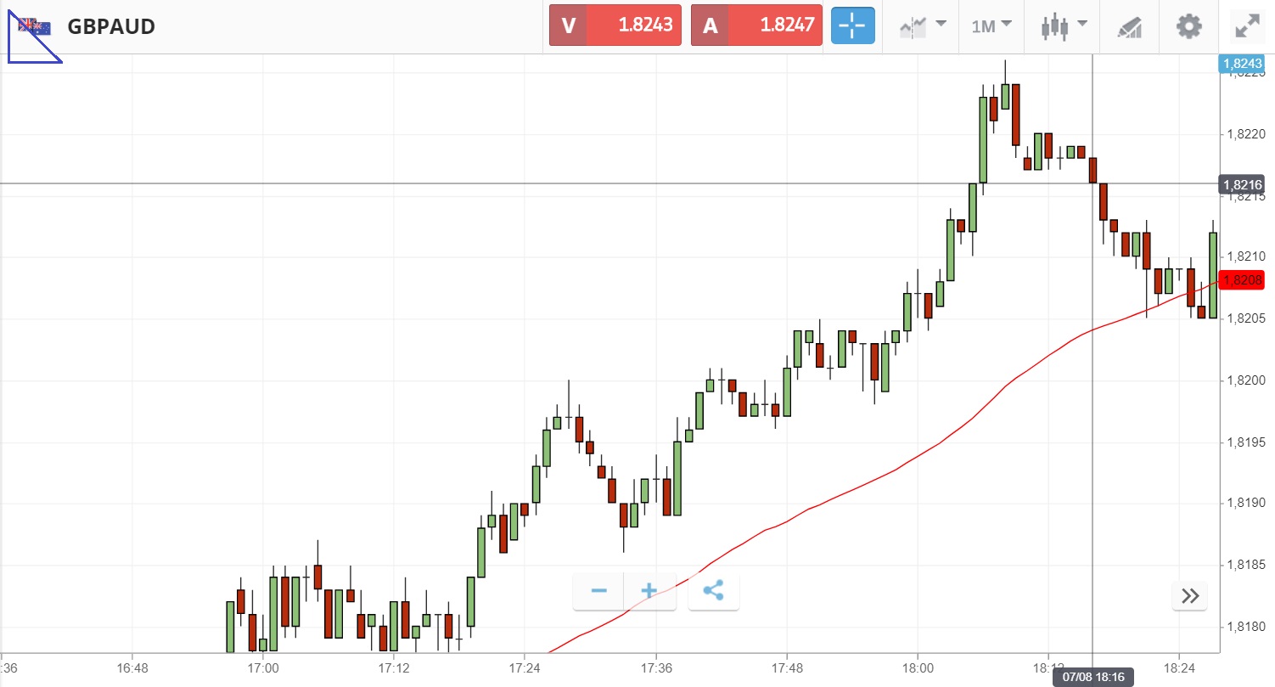Open the candlestick chart type dropdown
The width and height of the screenshot is (1275, 687).
pos(1064,26)
